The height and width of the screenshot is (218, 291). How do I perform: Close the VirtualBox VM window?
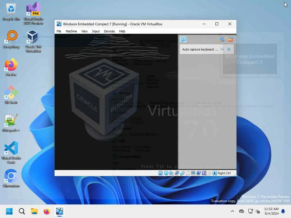pyautogui.click(x=230, y=24)
